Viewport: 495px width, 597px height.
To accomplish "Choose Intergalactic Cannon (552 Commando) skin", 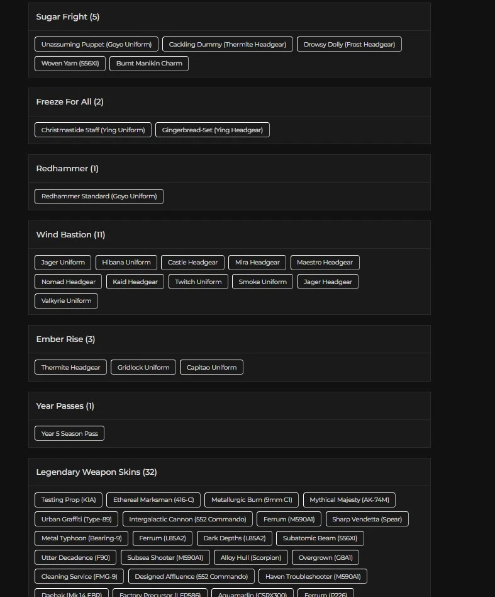I will [x=187, y=520].
